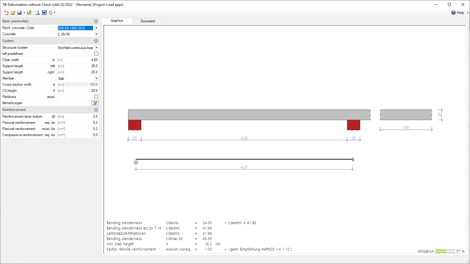Image resolution: width=470 pixels, height=264 pixels.
Task: Open the Structural system dropdown
Action: tap(96, 48)
